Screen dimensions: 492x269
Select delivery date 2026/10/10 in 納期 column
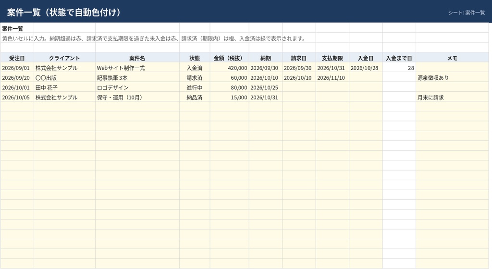coord(265,78)
